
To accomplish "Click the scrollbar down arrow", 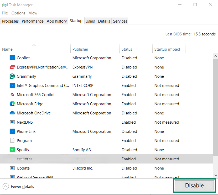I will point(215,175).
